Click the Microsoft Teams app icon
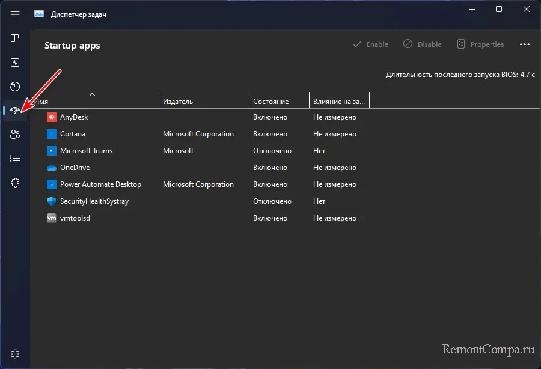 52,151
